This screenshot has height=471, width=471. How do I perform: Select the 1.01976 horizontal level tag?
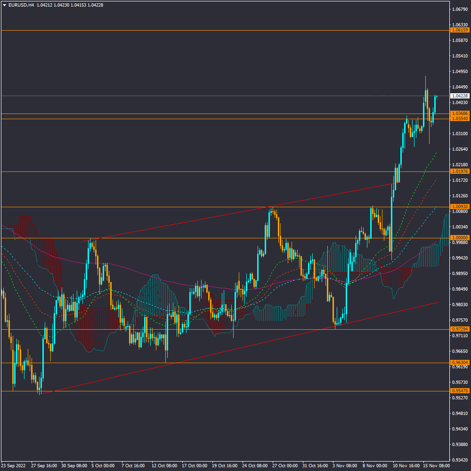[x=460, y=171]
